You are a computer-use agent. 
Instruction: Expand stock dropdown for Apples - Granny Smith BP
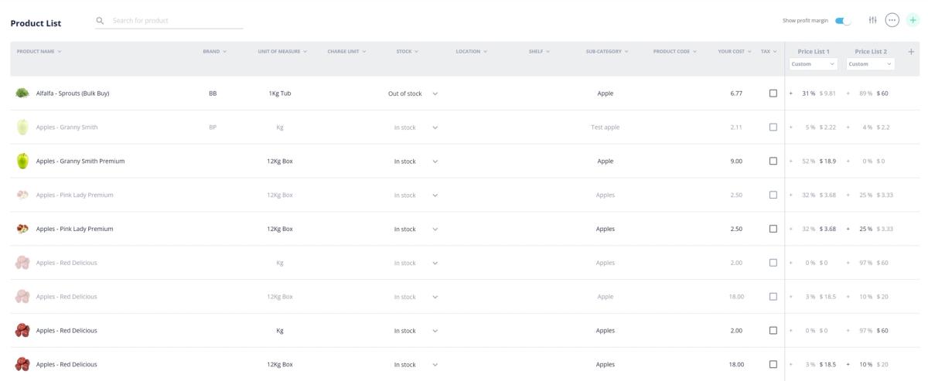tap(435, 128)
